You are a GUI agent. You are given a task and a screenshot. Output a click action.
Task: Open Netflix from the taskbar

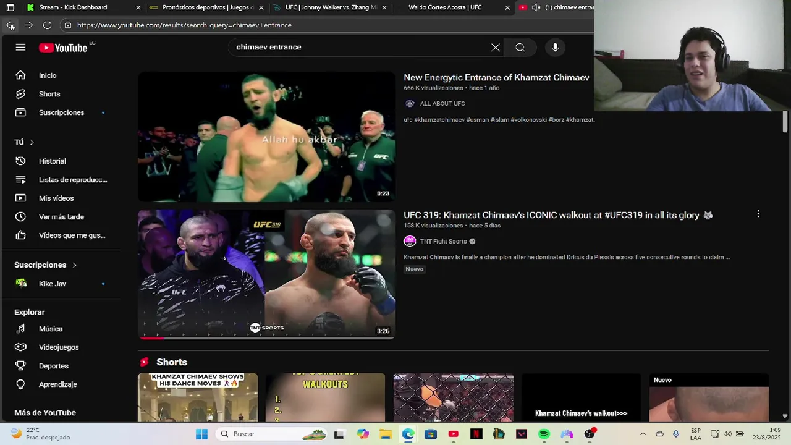point(476,434)
